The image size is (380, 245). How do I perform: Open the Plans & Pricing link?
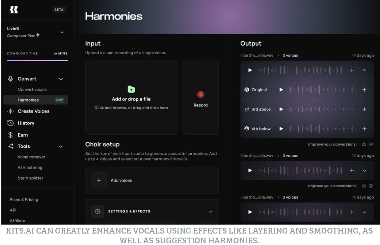24,200
